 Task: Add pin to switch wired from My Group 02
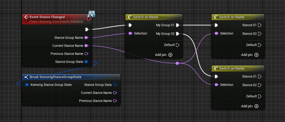pos(256,106)
